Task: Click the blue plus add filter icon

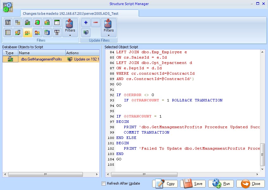Action: coord(86,23)
